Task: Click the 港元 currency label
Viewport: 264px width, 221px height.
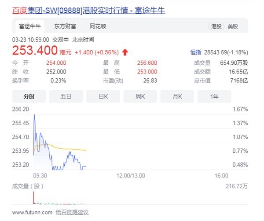Action: point(66,52)
